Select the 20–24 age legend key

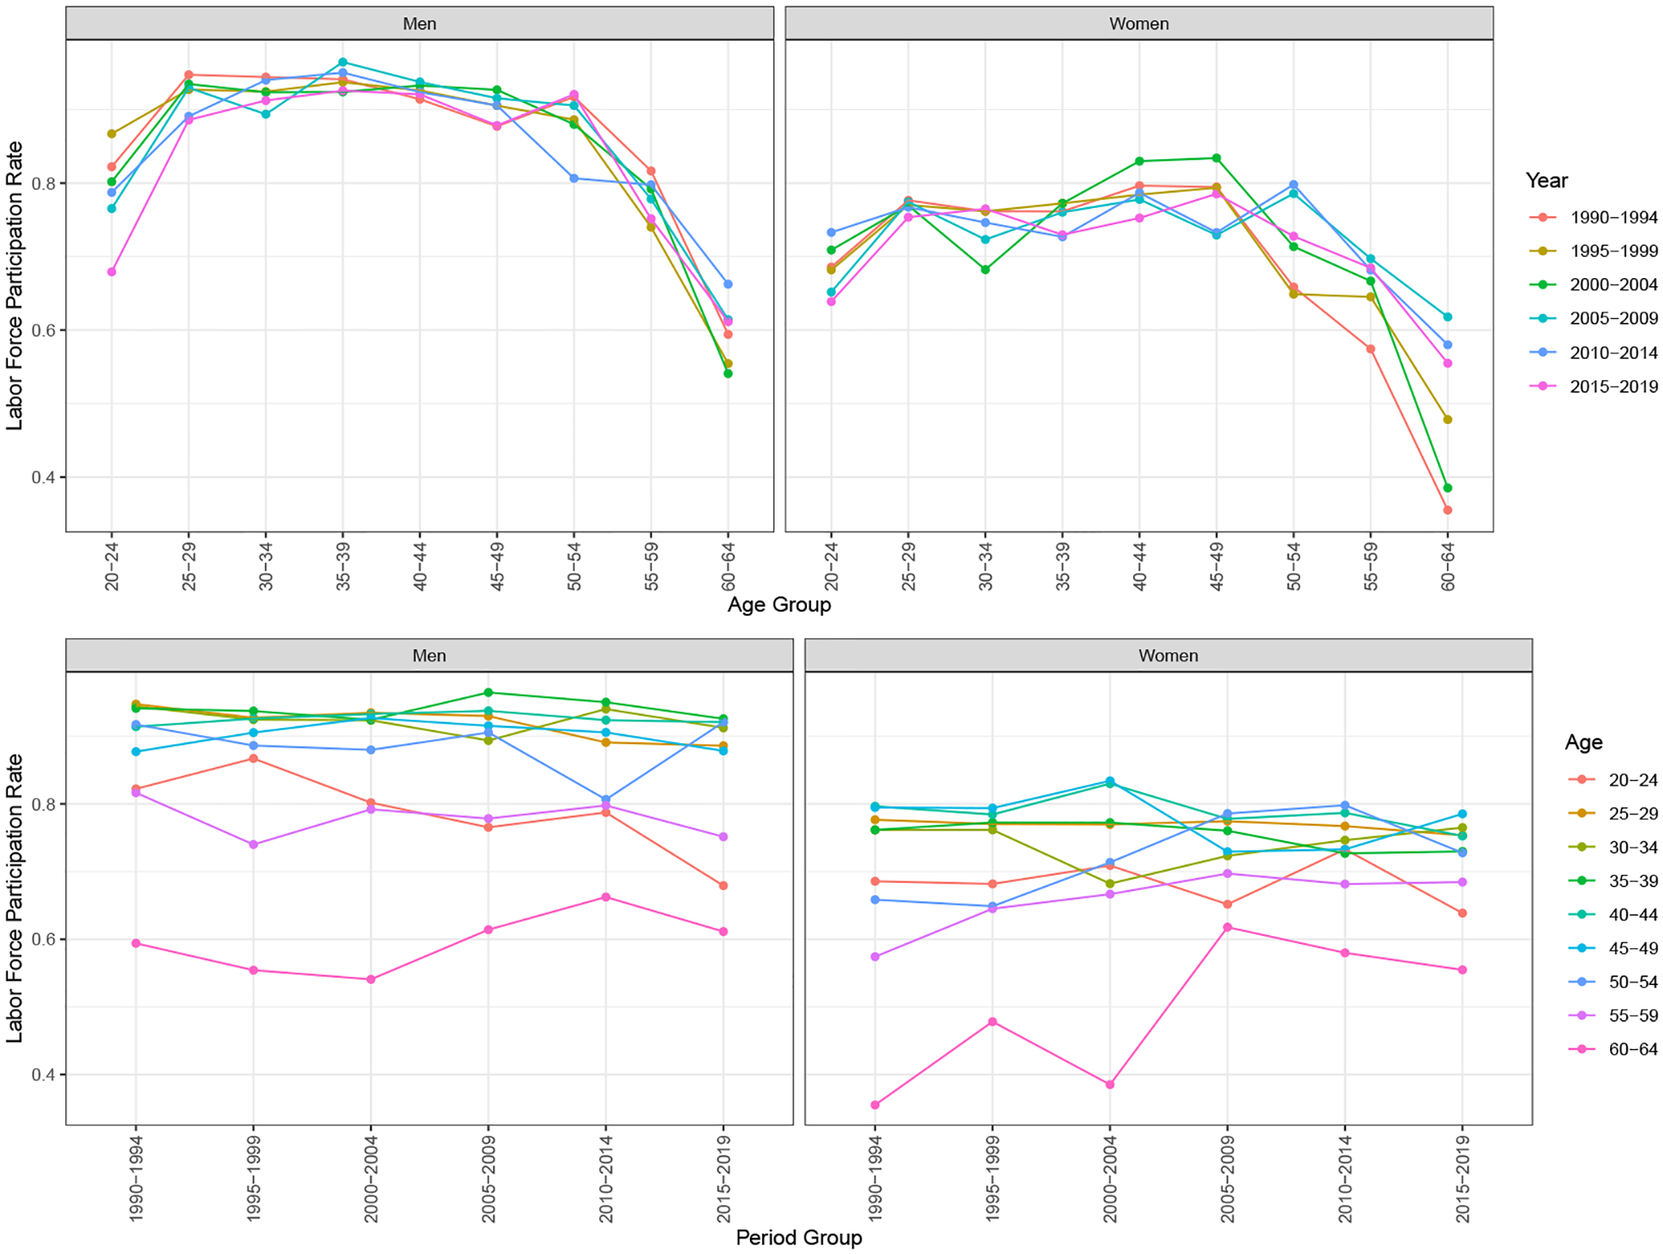pos(1581,780)
